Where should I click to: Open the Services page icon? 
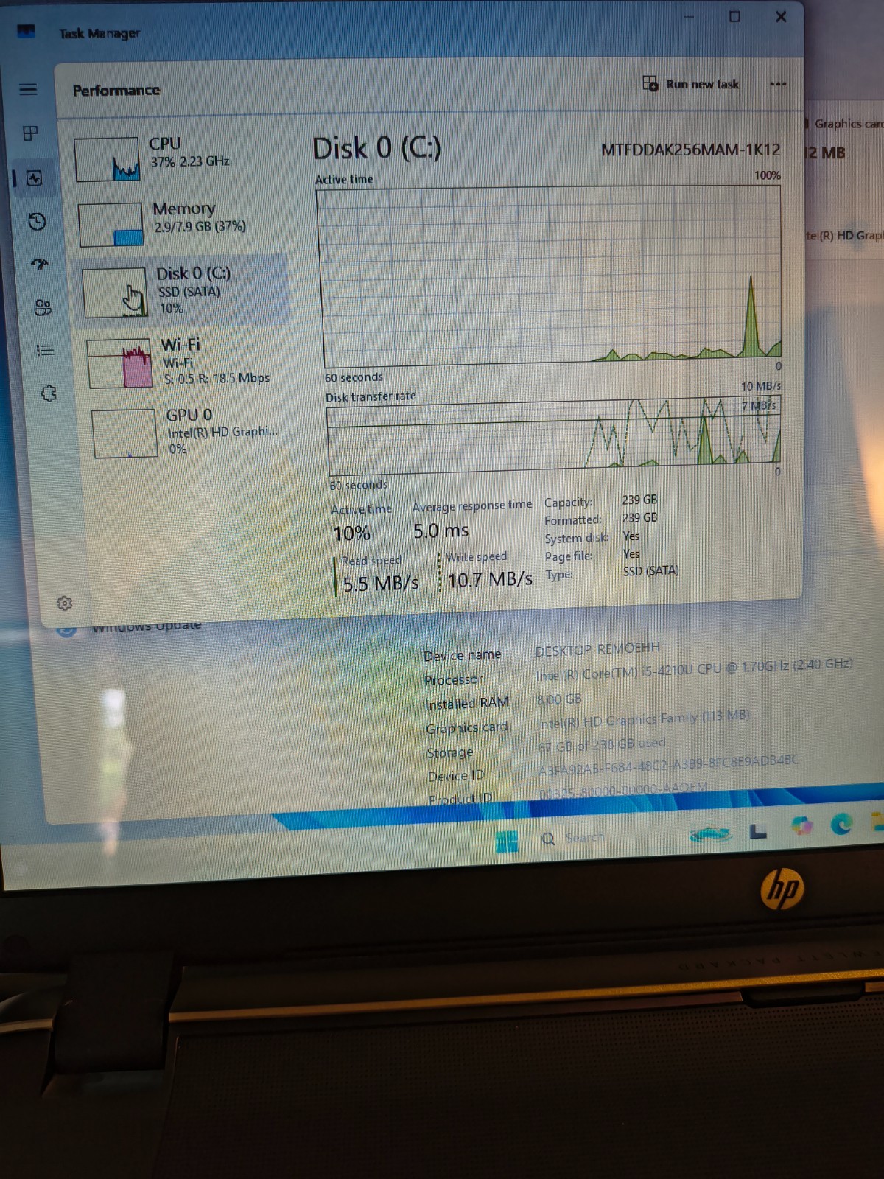[49, 393]
